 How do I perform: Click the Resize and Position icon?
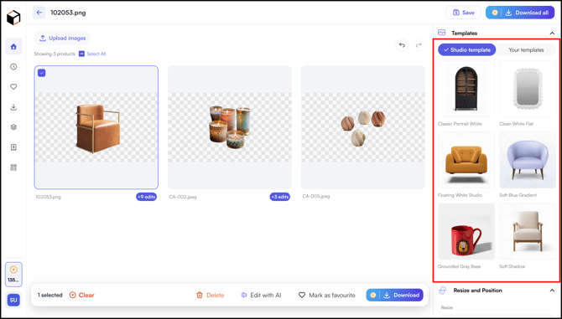(442, 291)
